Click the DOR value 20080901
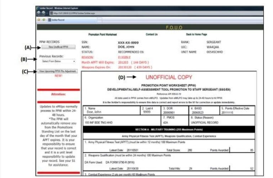273x178 pixels. point(169,113)
